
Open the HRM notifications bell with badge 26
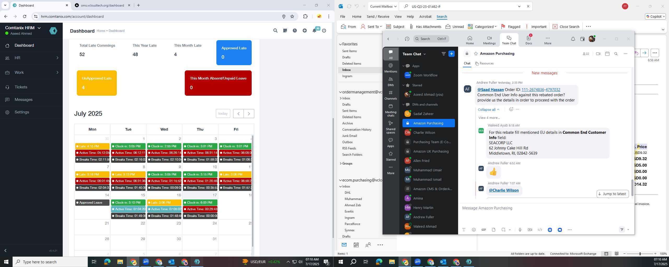point(315,30)
